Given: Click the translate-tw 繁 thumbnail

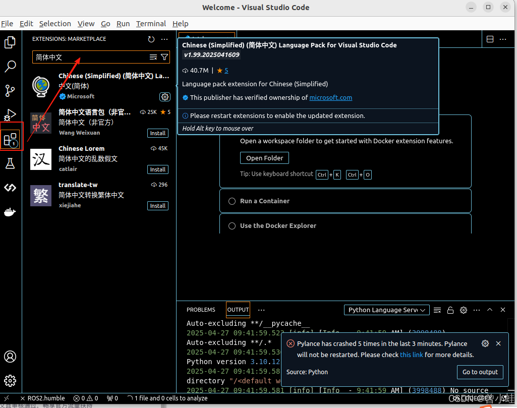Looking at the screenshot, I should [41, 196].
